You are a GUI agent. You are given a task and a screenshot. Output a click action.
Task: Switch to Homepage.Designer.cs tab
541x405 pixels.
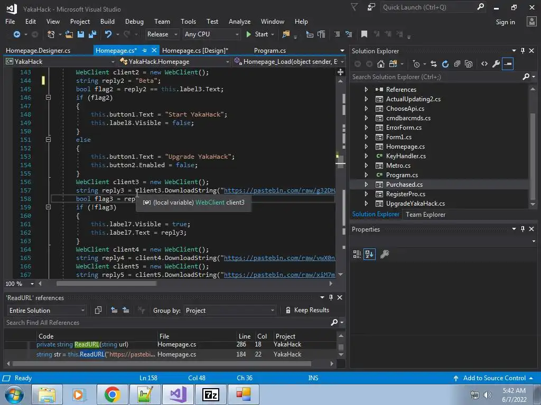(38, 50)
